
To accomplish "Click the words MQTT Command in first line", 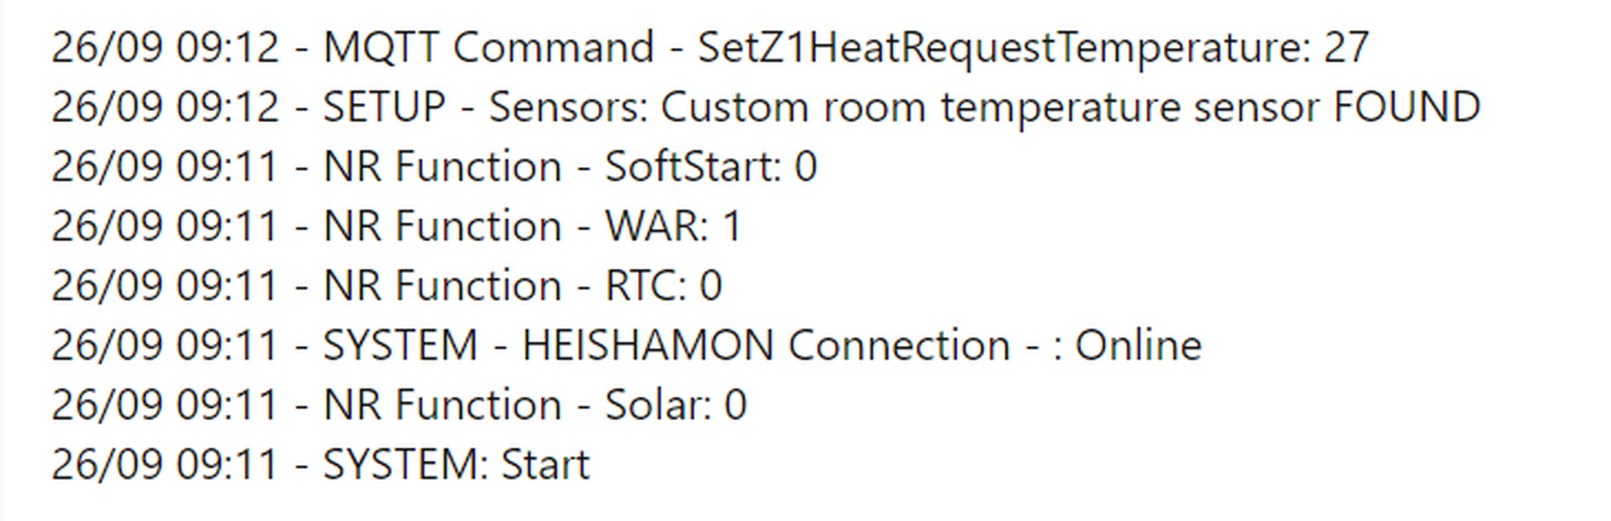I will click(489, 48).
